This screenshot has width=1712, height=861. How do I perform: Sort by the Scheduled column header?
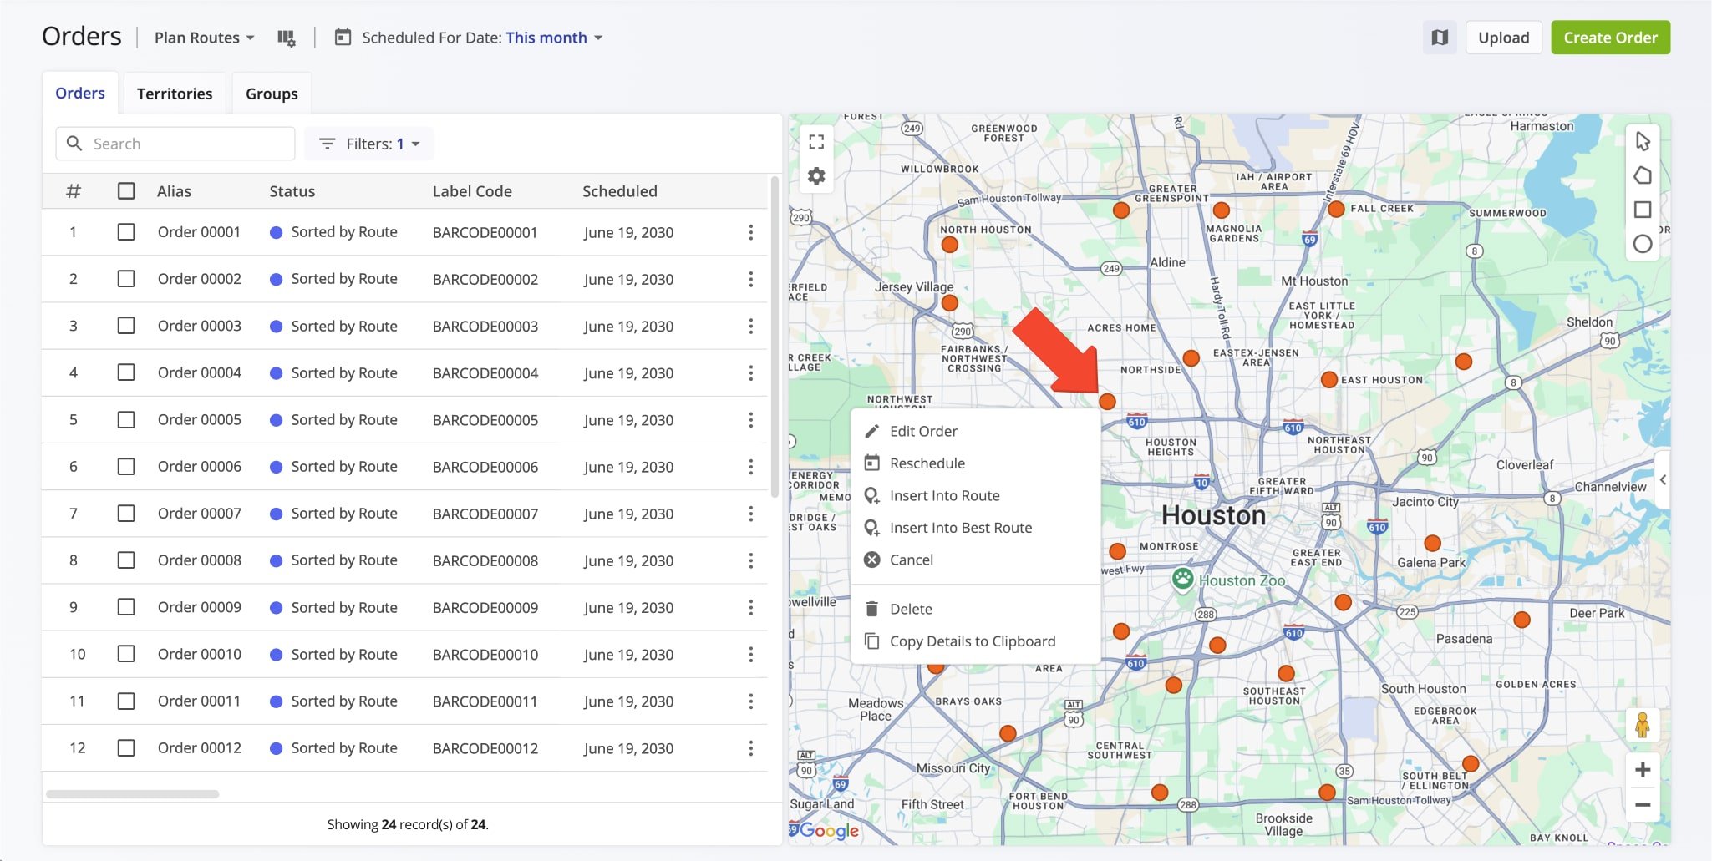click(620, 191)
